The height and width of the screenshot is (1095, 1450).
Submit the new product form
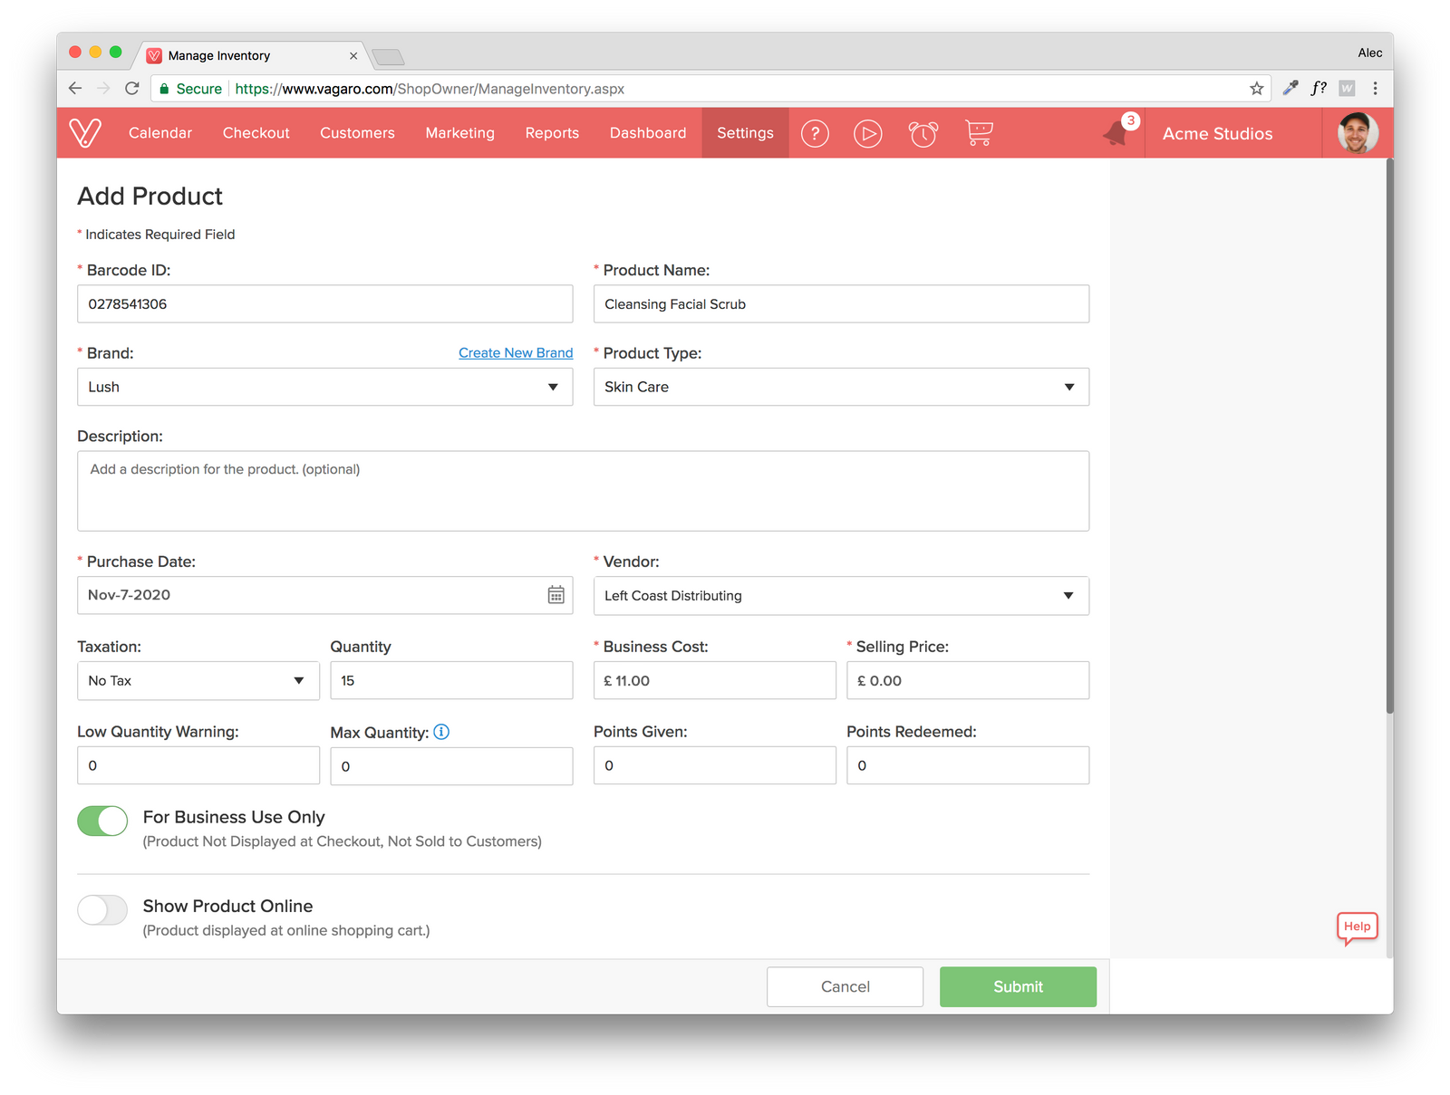[x=1018, y=987]
